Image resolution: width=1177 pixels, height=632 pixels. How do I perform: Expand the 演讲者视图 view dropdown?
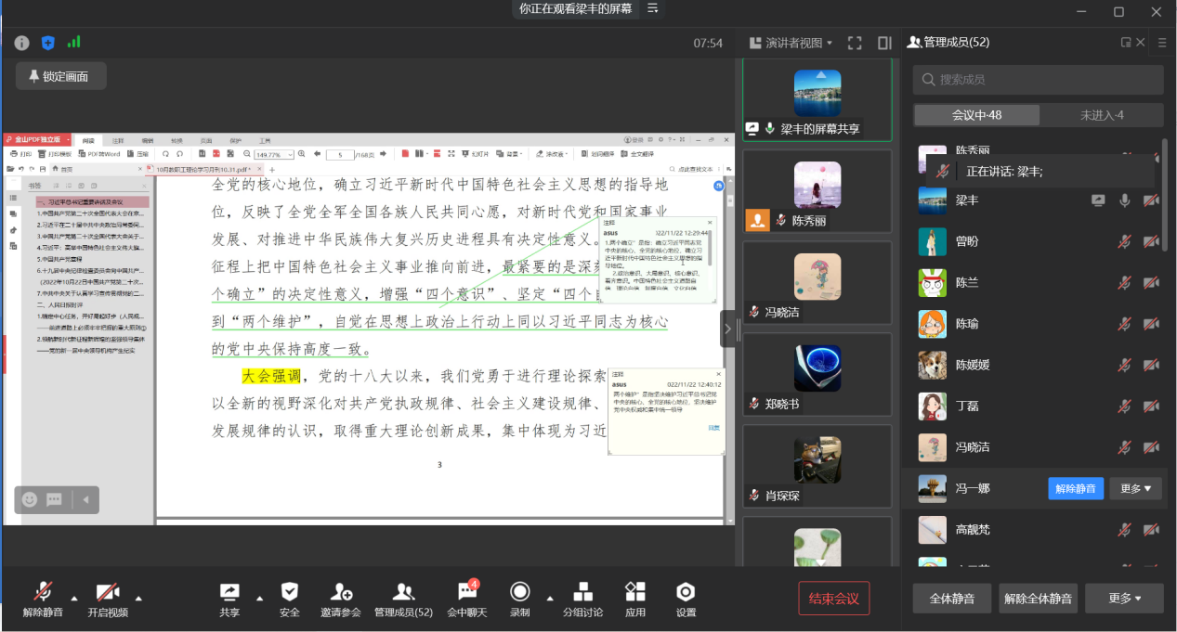(798, 43)
